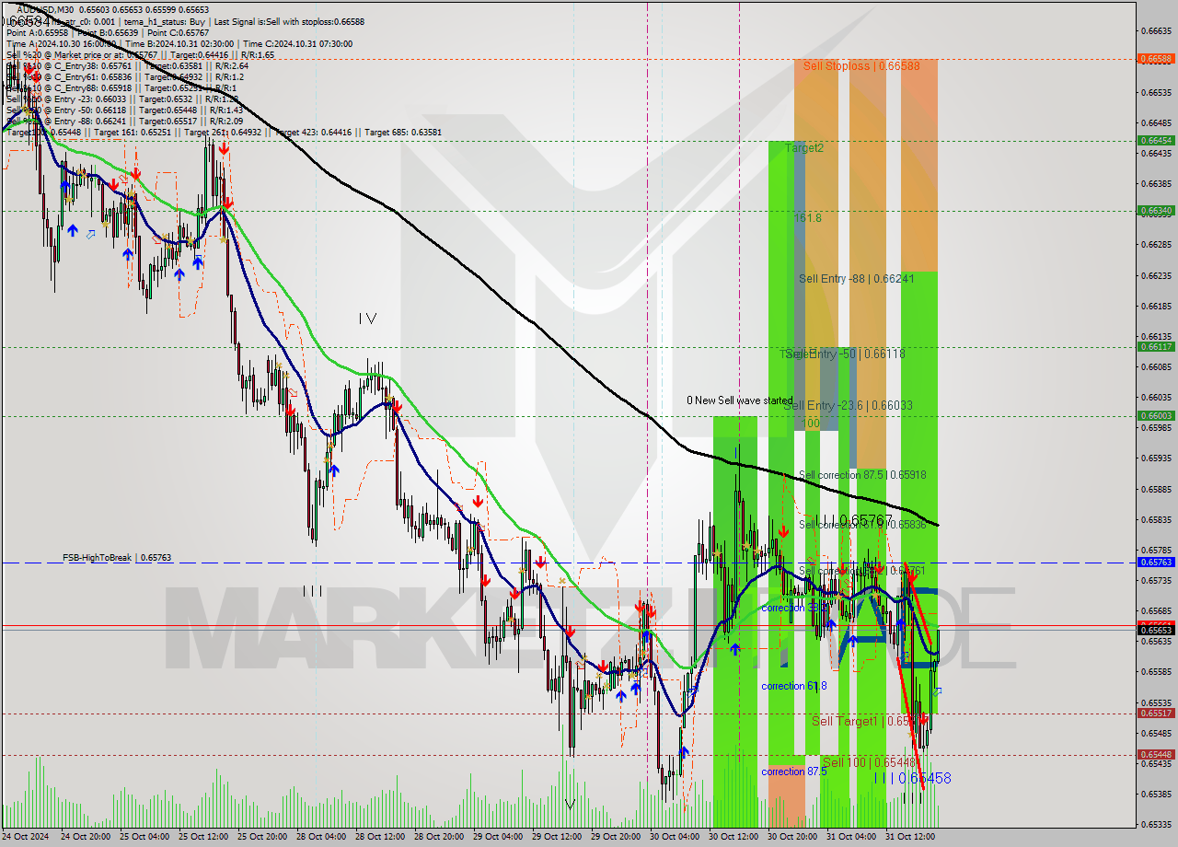Click the '25 Oct 12:00' time axis label
Image resolution: width=1178 pixels, height=847 pixels.
(202, 838)
